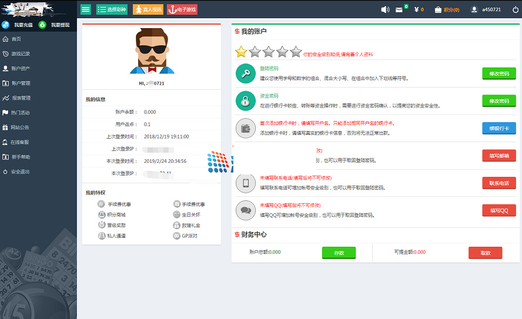The height and width of the screenshot is (319, 522).
Task: Click the green 修改密码 button for 登陆密码
Action: click(x=498, y=73)
